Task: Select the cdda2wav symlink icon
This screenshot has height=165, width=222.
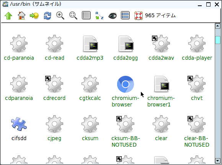Action: coord(161,44)
